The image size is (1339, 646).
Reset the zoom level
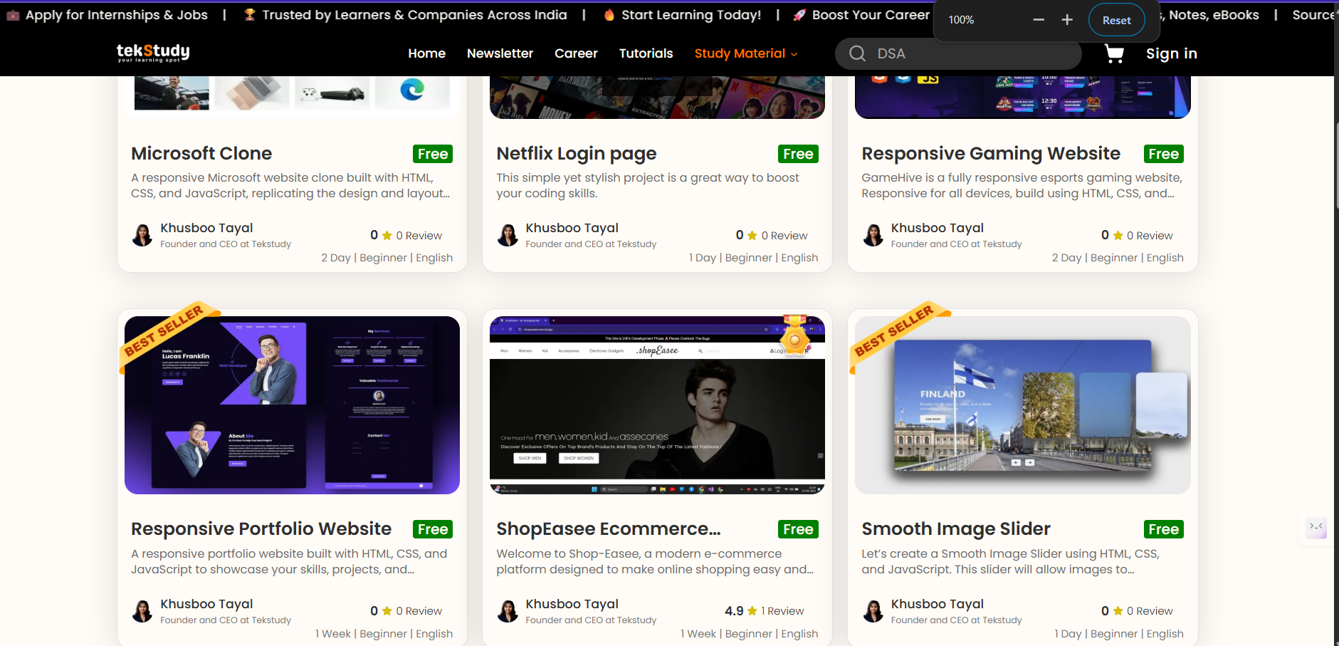pos(1116,20)
